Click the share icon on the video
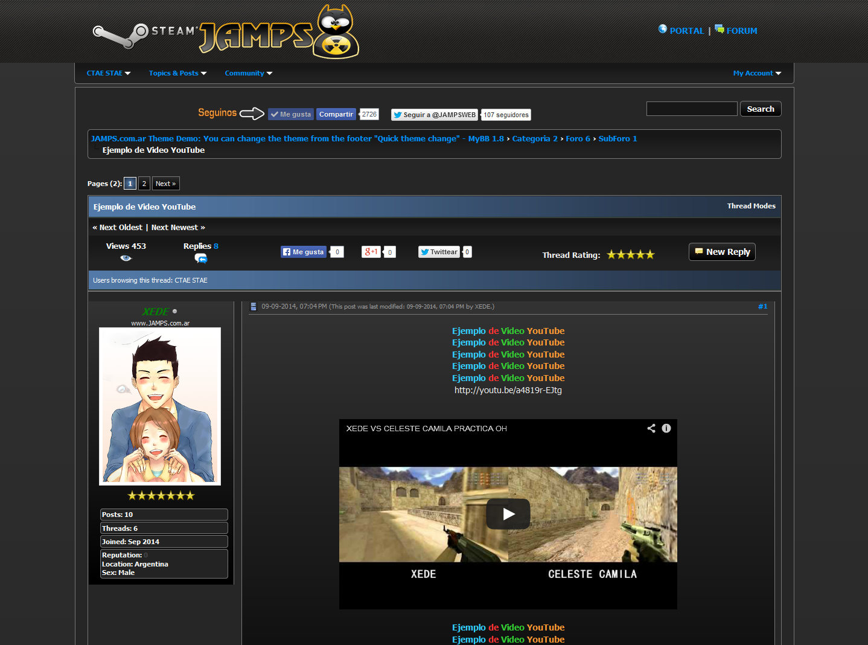The image size is (868, 645). pyautogui.click(x=651, y=428)
